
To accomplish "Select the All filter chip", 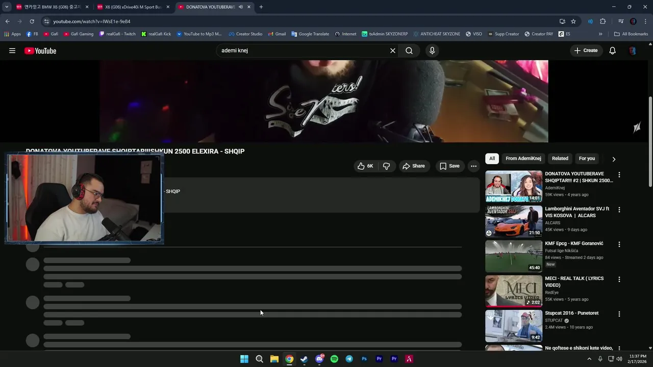I will [492, 159].
